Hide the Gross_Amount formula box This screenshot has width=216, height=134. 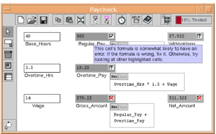click(114, 107)
